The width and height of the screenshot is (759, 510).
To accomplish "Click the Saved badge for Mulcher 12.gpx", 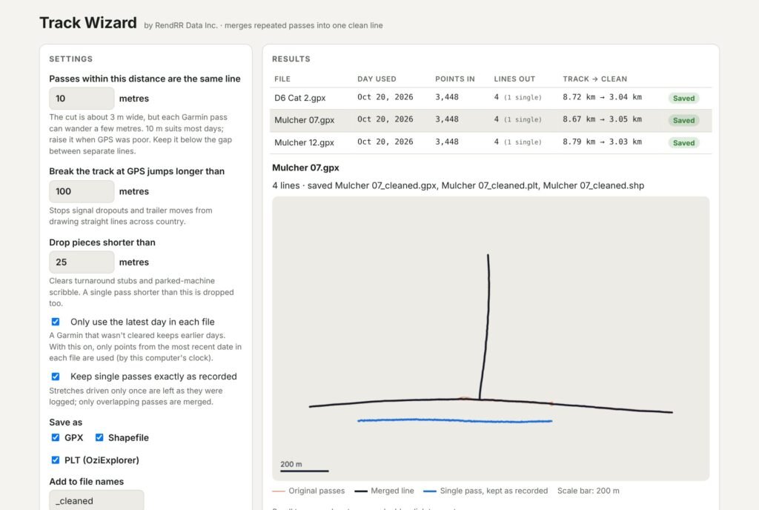I will (683, 143).
